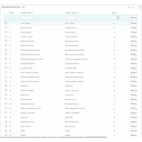Click the add new mapping circle icon

[x=129, y=7]
